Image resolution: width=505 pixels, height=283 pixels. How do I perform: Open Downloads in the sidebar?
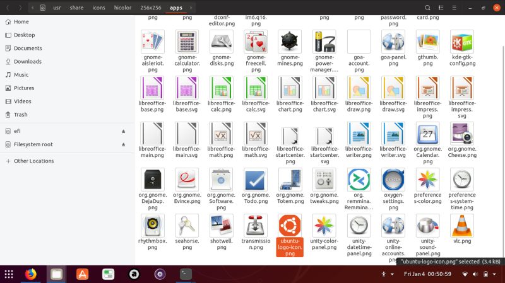(67, 61)
